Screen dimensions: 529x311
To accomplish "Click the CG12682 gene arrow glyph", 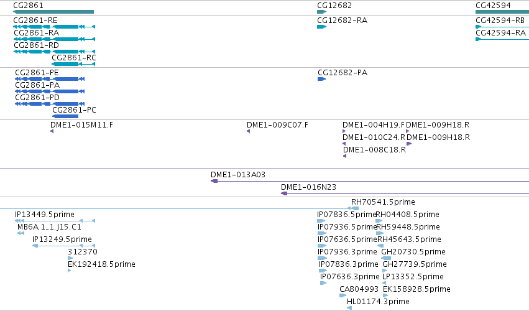I will (321, 12).
